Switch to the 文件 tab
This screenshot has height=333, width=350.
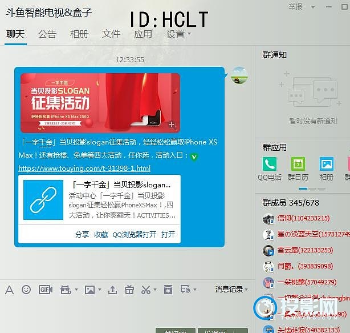(x=111, y=34)
